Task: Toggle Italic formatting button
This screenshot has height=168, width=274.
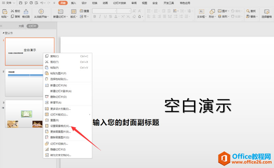Action: coord(100,16)
